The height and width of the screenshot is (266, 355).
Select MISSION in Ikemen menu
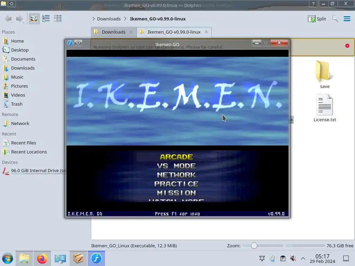click(176, 193)
